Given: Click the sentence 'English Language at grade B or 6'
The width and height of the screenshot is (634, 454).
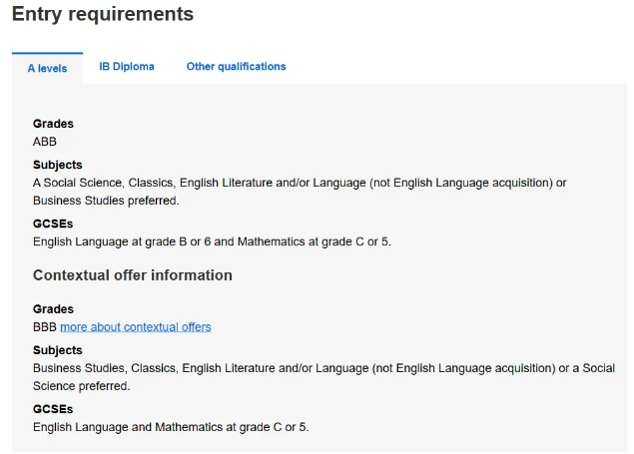Looking at the screenshot, I should point(213,241).
